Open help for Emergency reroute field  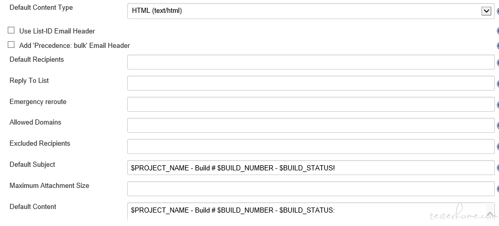(497, 105)
